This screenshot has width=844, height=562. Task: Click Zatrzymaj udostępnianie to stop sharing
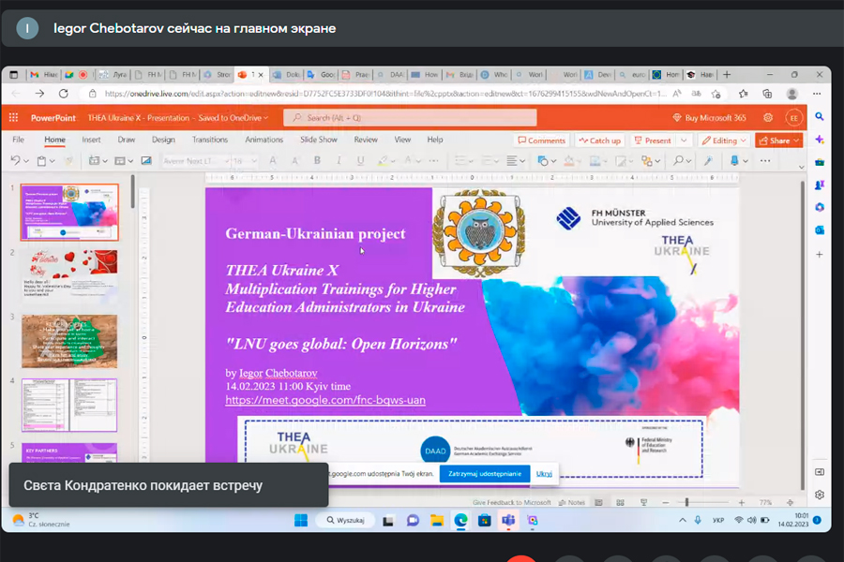[x=485, y=474]
